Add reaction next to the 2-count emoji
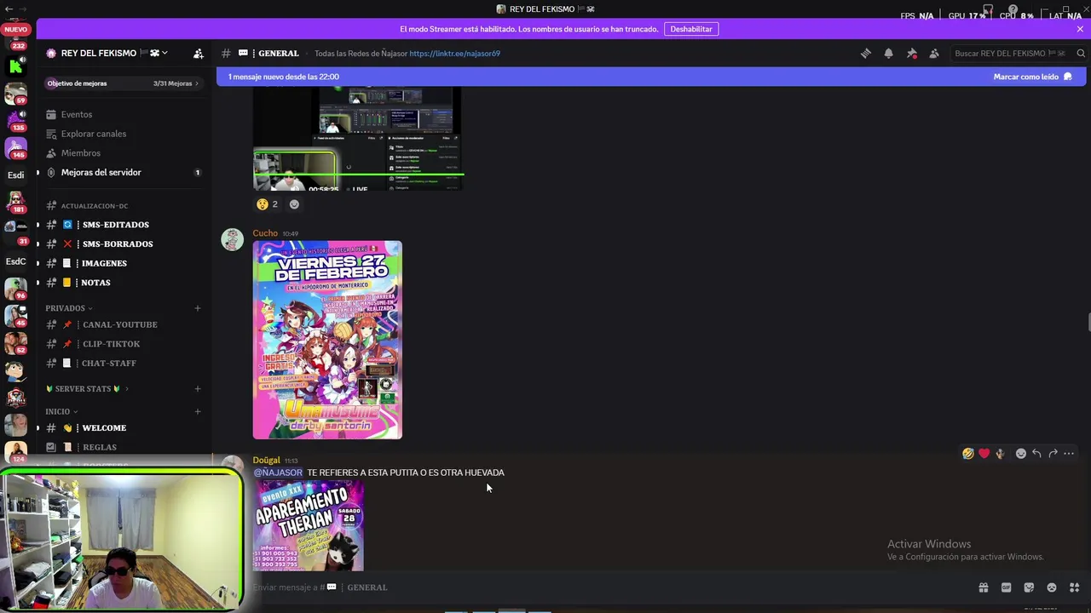The width and height of the screenshot is (1091, 613). [x=294, y=204]
